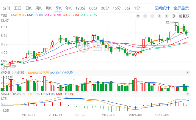Open the 成交量 indicator selector
Screen dimensions: 196x120
(6, 72)
